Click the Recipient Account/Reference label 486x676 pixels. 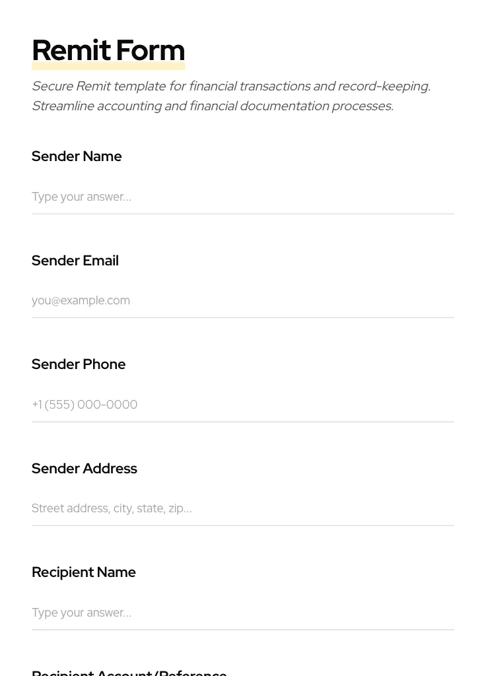(129, 672)
